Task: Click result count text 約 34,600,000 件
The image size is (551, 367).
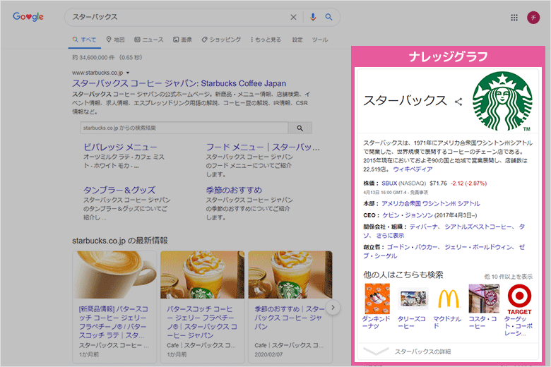Action: coord(93,57)
